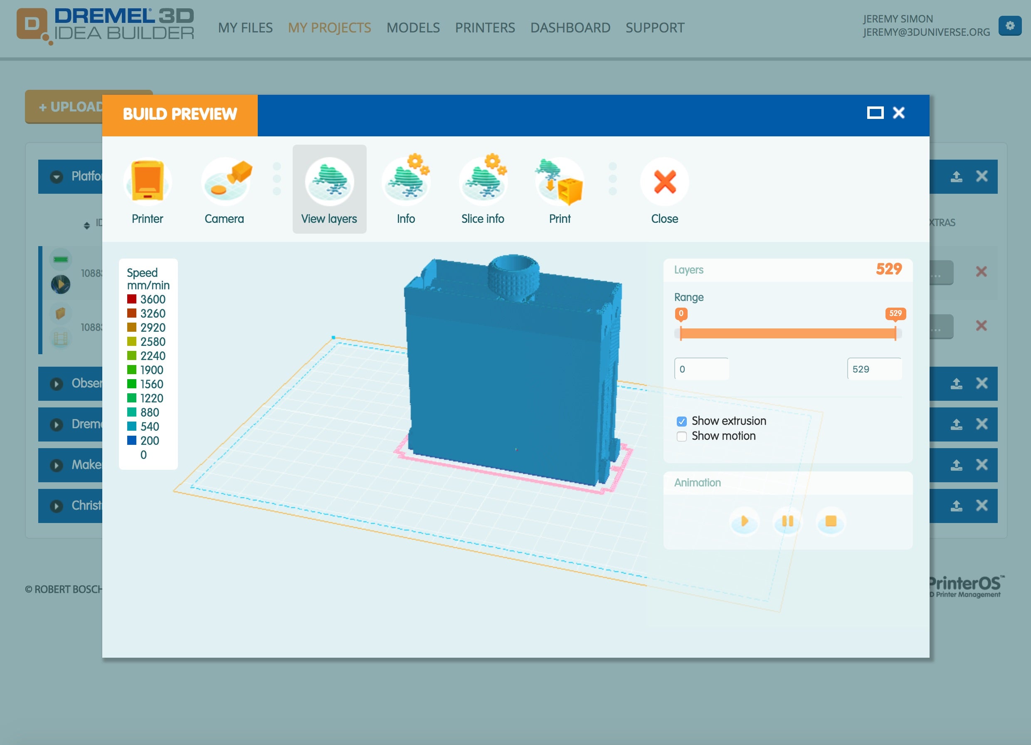Viewport: 1031px width, 745px height.
Task: Click the Dremel 3D Idea Builder logo
Action: (106, 26)
